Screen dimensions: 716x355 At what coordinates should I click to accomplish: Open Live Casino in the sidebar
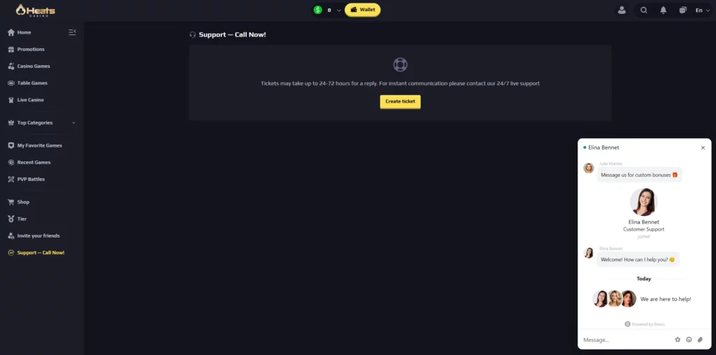pyautogui.click(x=31, y=100)
